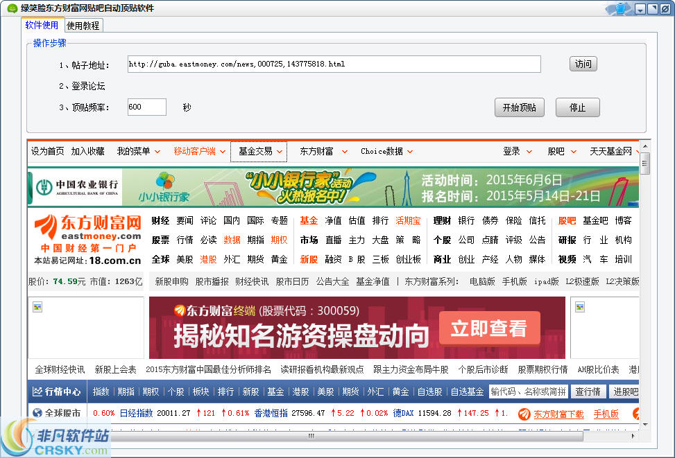This screenshot has height=458, width=675.
Task: Click the red 活期宝 link
Action: tap(408, 220)
